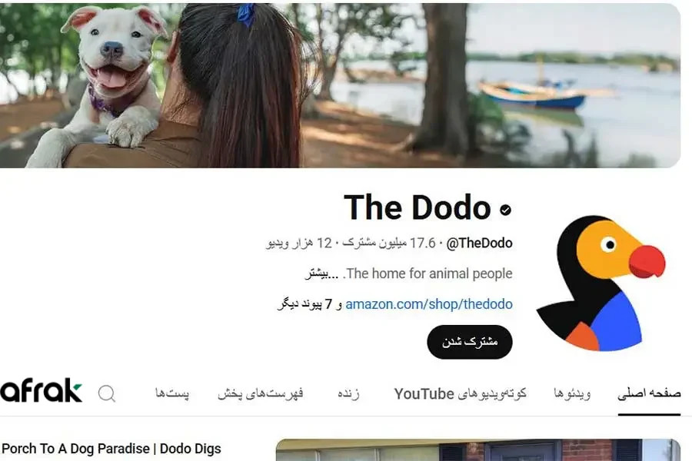The width and height of the screenshot is (692, 461).
Task: Click the channel banner with the white dog
Action: [340, 85]
